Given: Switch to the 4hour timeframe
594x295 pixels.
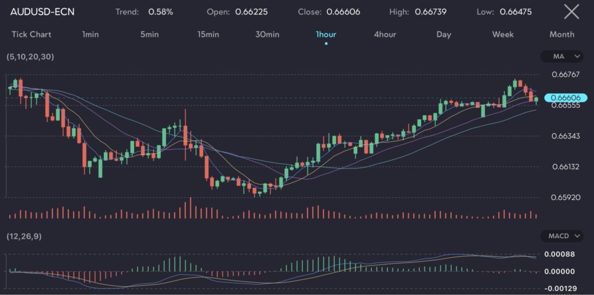Looking at the screenshot, I should (x=385, y=34).
